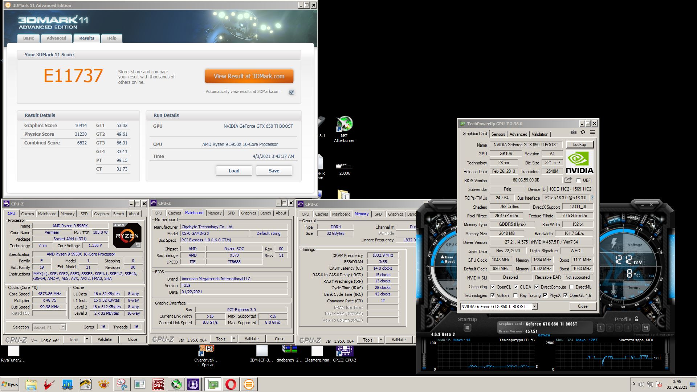
Task: Click the Пуск start button
Action: (x=10, y=384)
